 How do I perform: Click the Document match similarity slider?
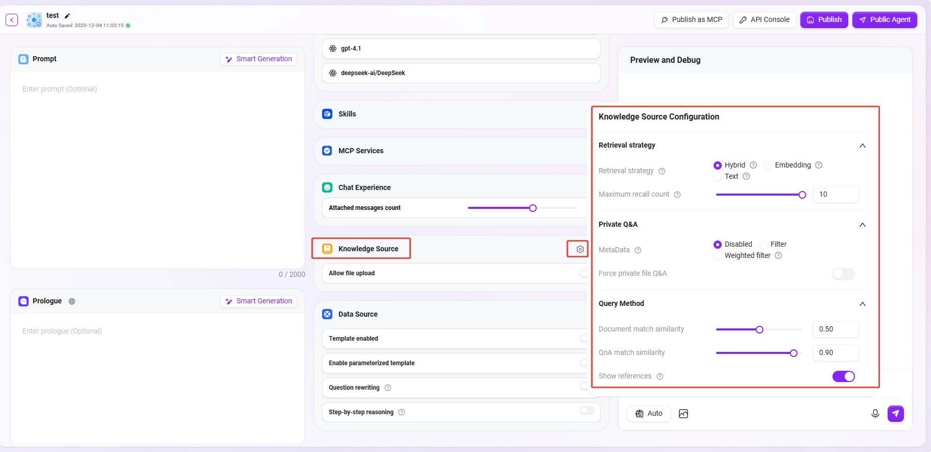[759, 329]
